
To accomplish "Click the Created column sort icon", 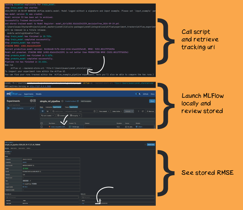I will pos(75,123).
